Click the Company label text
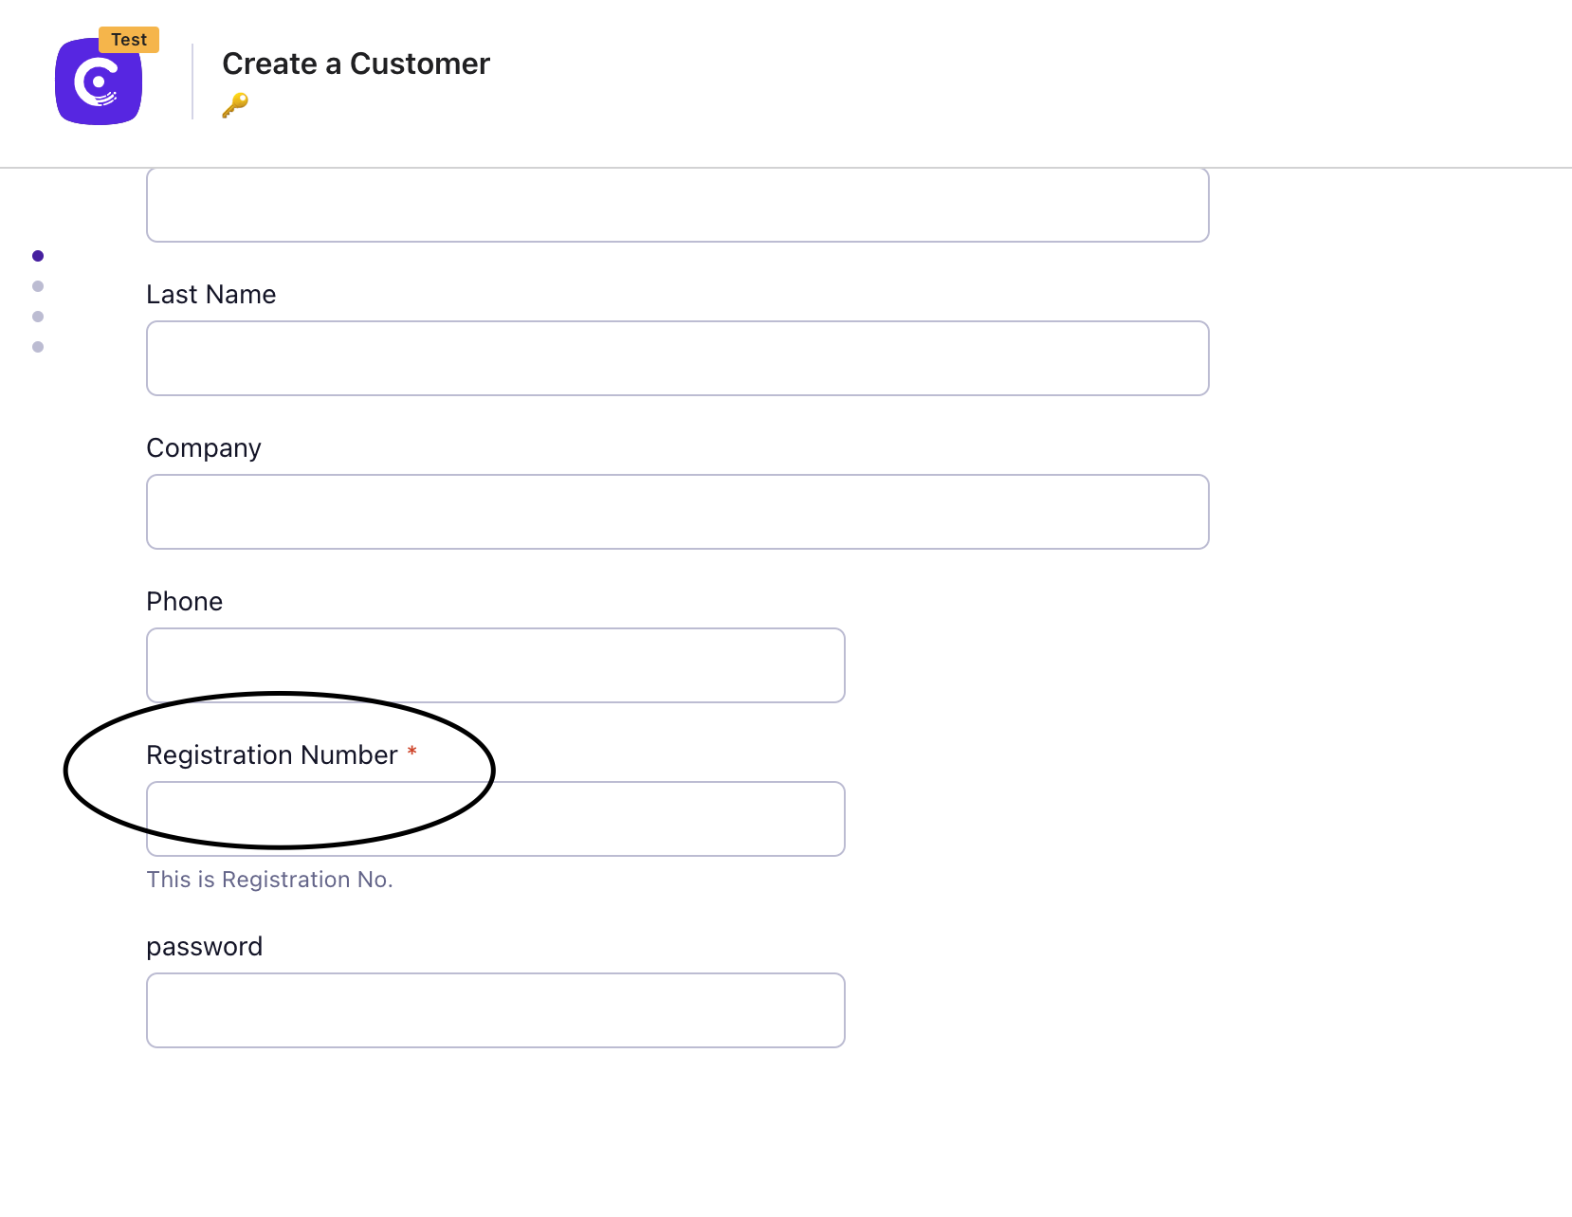The height and width of the screenshot is (1217, 1572). click(204, 448)
